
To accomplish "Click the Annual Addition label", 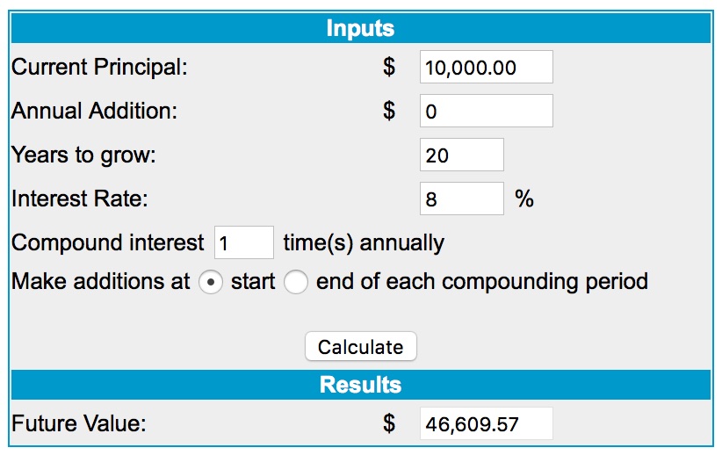I will (x=94, y=112).
